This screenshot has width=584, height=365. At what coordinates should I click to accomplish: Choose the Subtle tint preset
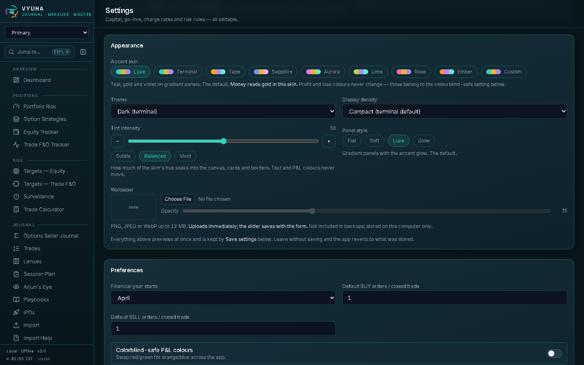(x=123, y=156)
